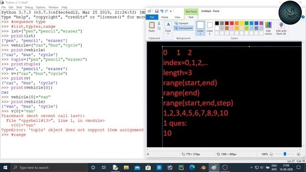
Task: Pick the yellow color swatch
Action: pyautogui.click(x=241, y=23)
